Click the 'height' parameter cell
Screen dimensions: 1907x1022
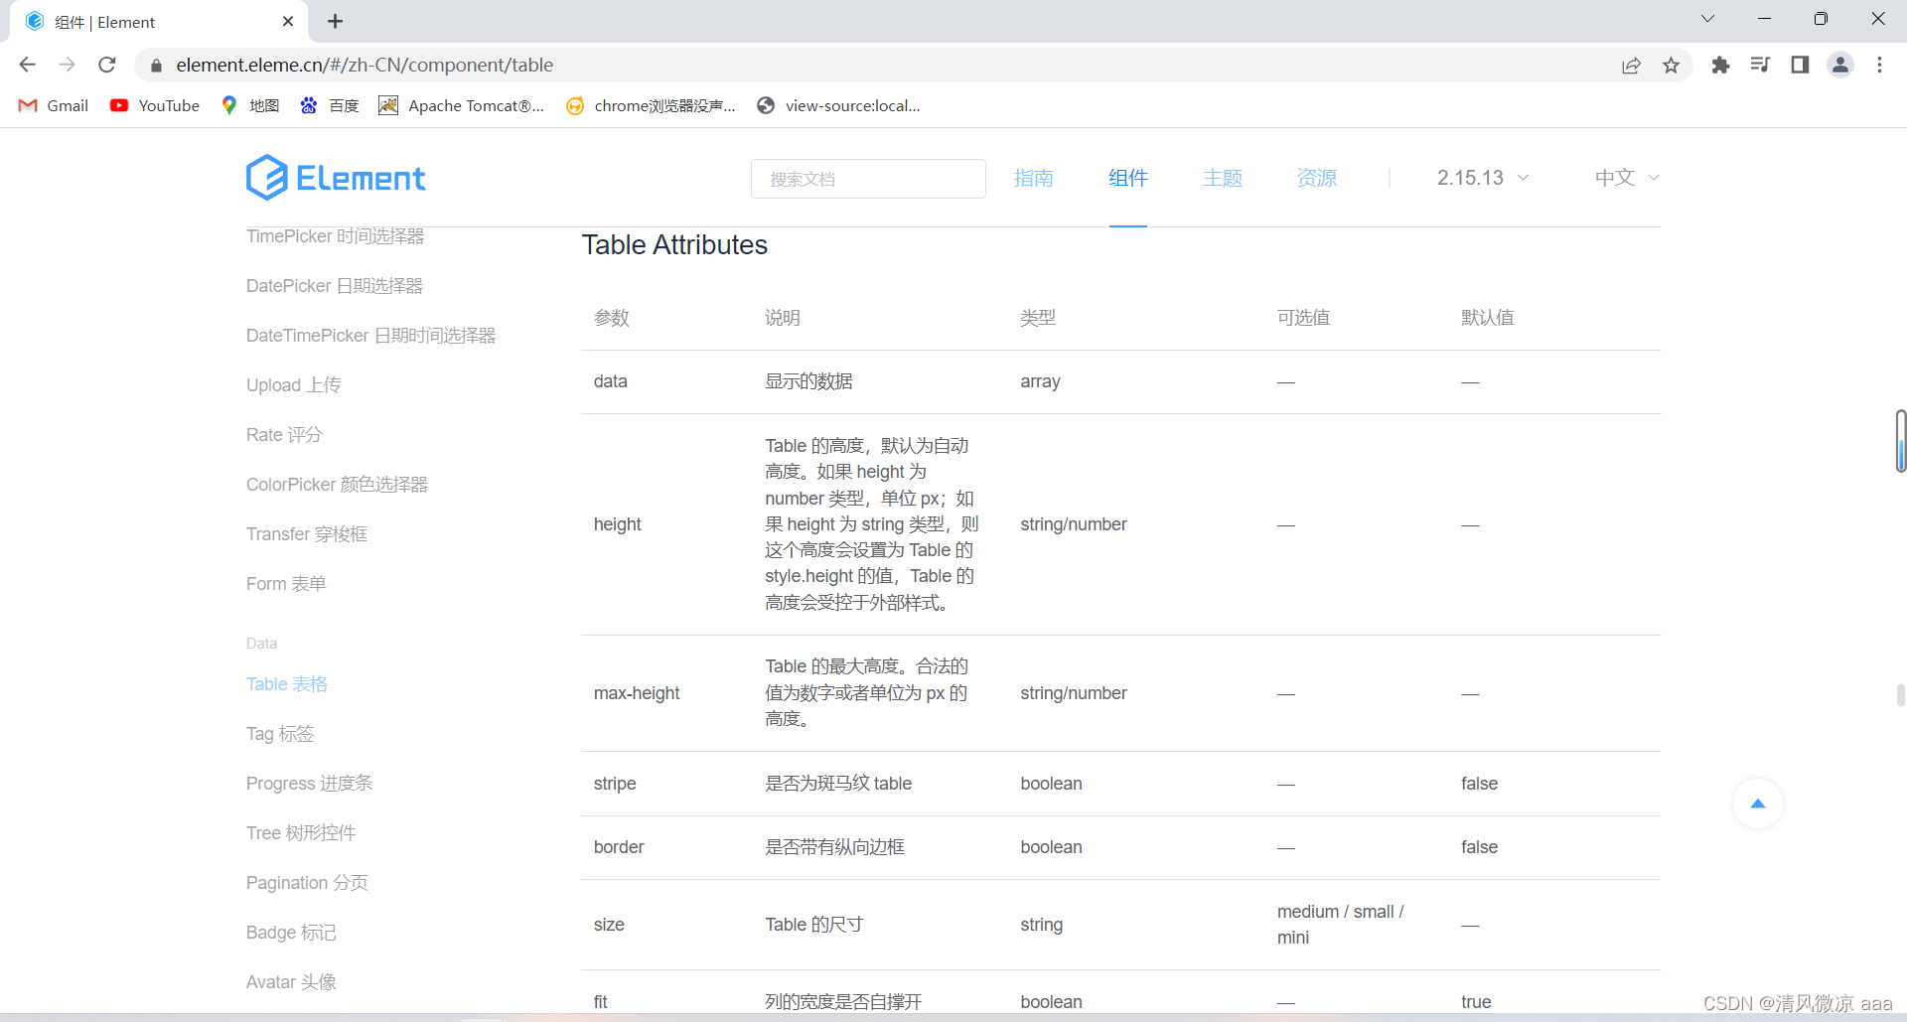pyautogui.click(x=617, y=524)
